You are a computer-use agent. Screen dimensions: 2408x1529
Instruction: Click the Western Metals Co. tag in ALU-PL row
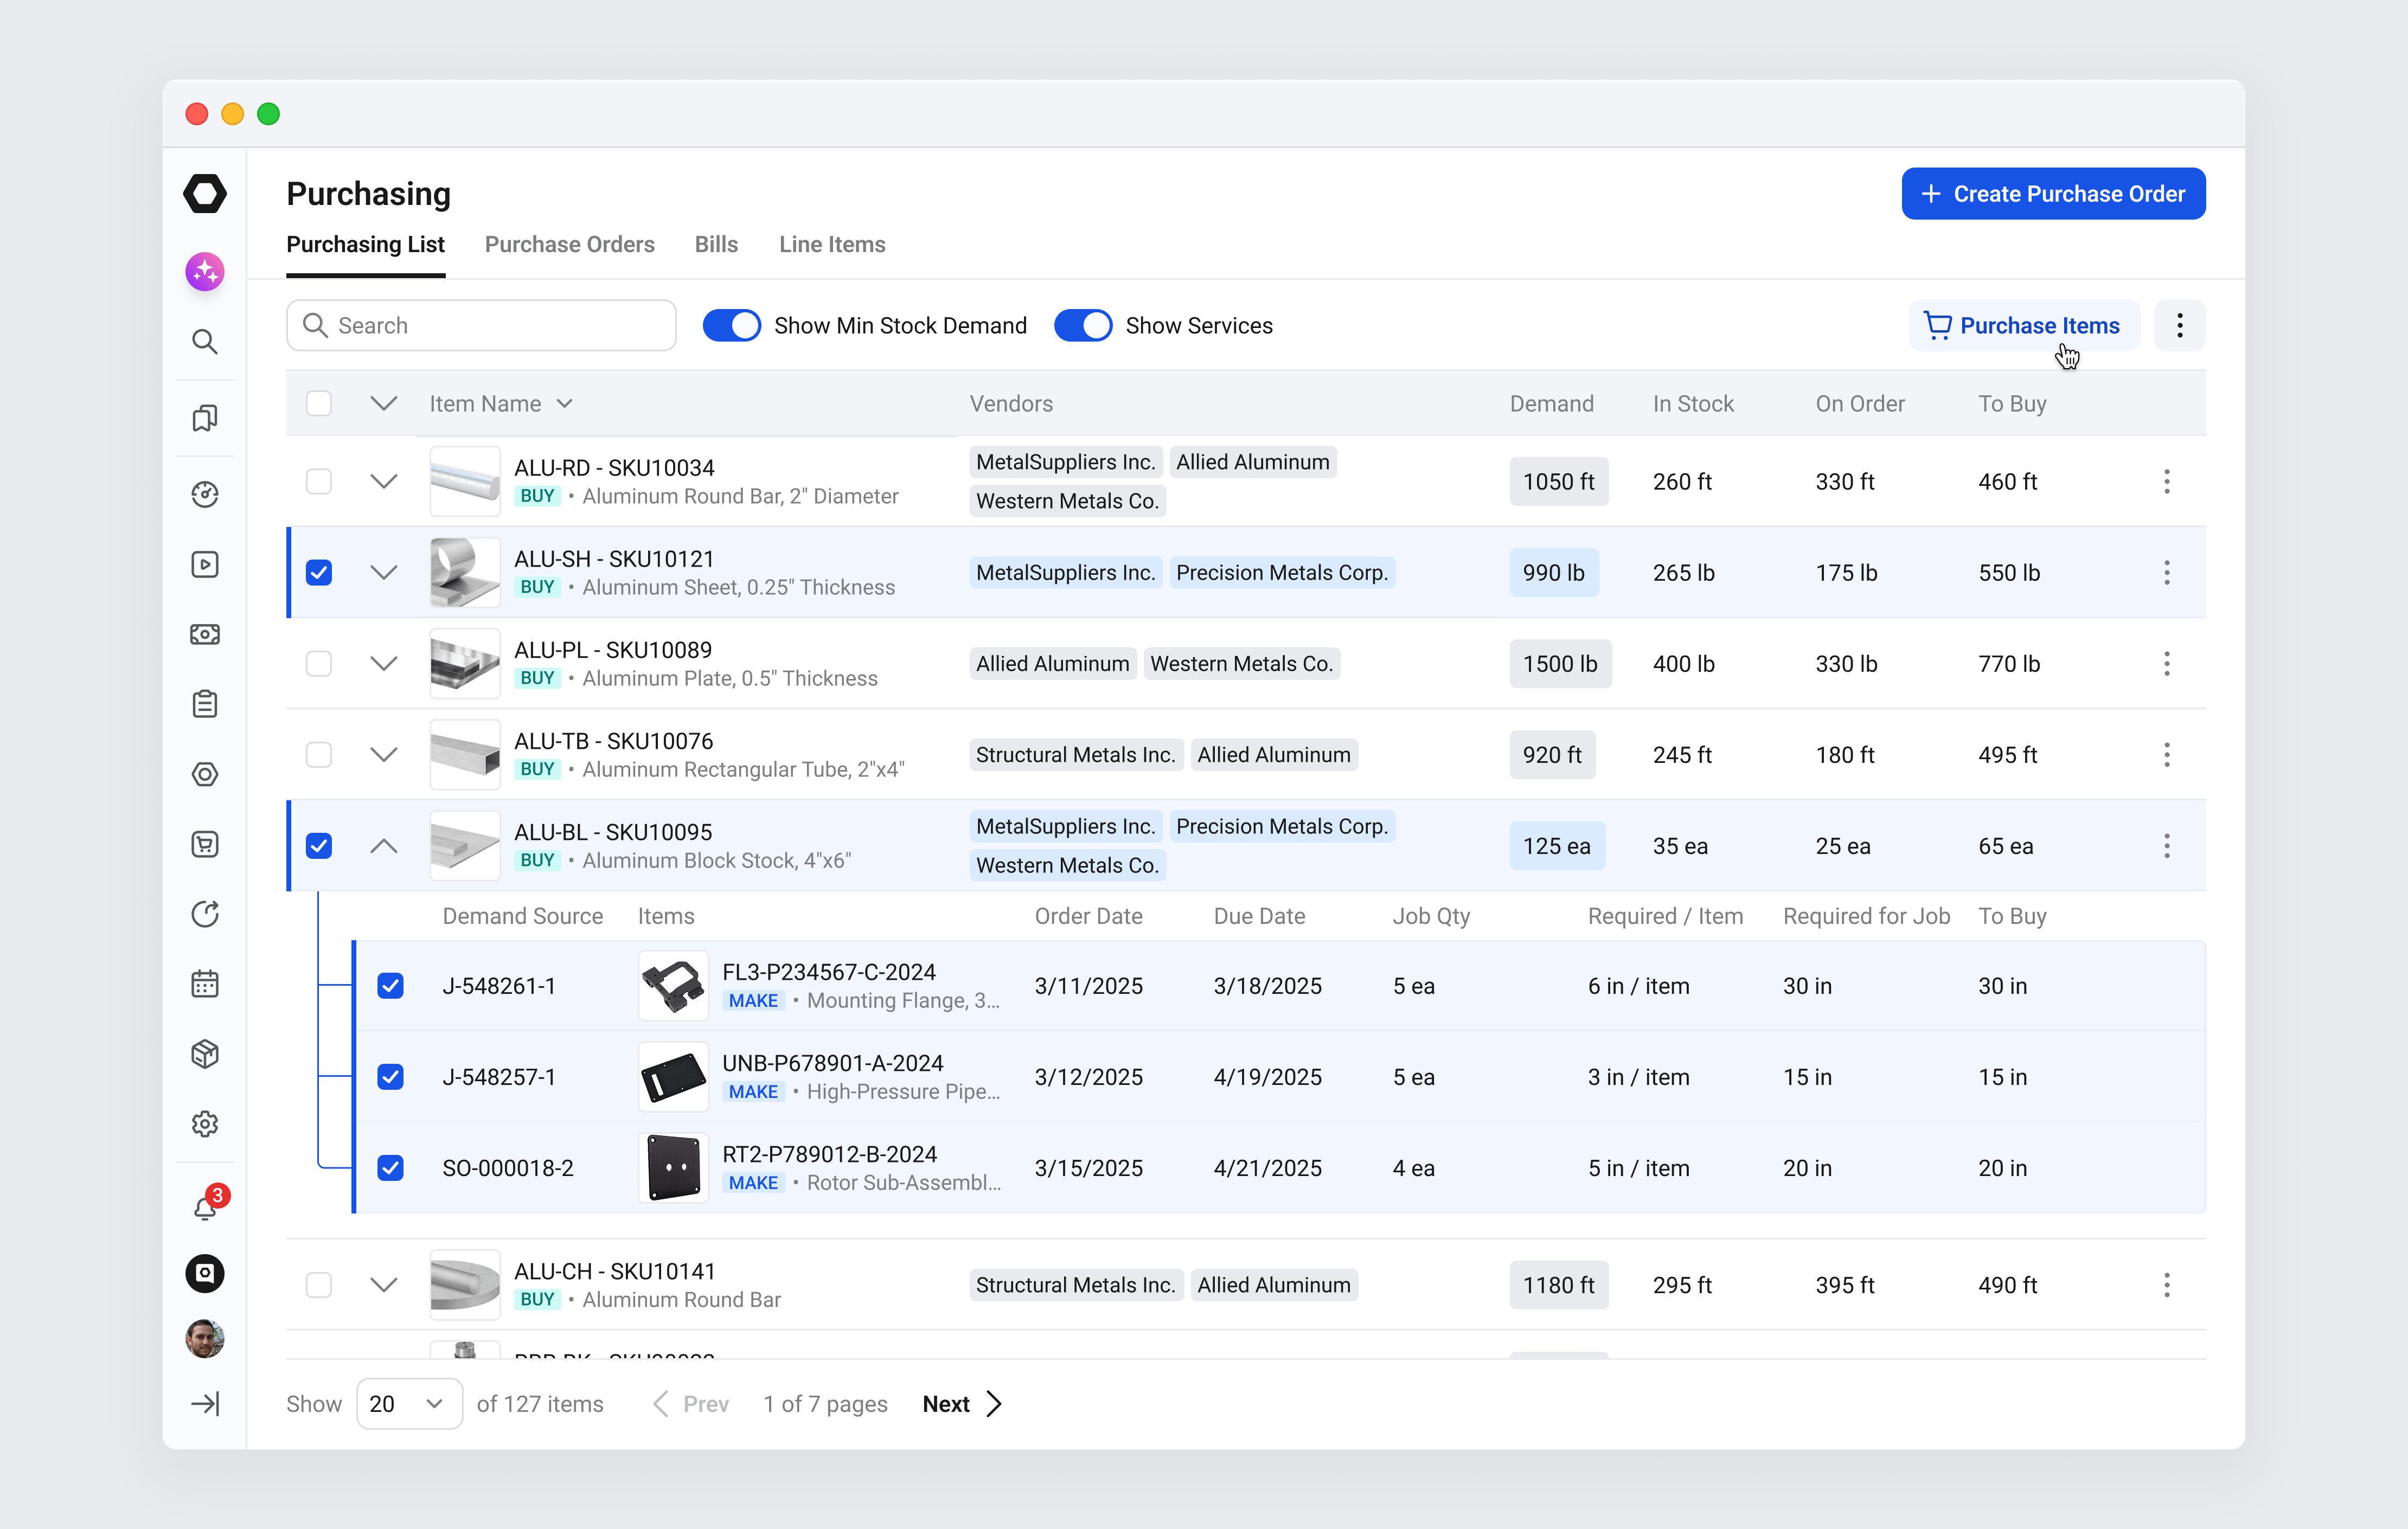[x=1241, y=663]
